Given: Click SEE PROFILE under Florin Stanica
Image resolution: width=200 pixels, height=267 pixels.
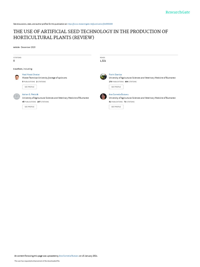Looking at the screenshot, I should click(116, 87).
